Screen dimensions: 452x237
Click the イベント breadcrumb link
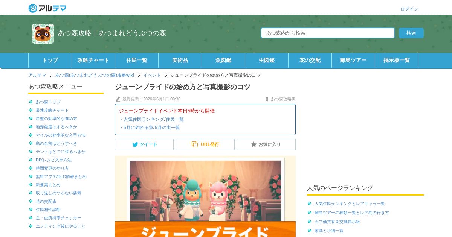152,75
